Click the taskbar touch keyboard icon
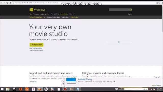 click(x=116, y=89)
